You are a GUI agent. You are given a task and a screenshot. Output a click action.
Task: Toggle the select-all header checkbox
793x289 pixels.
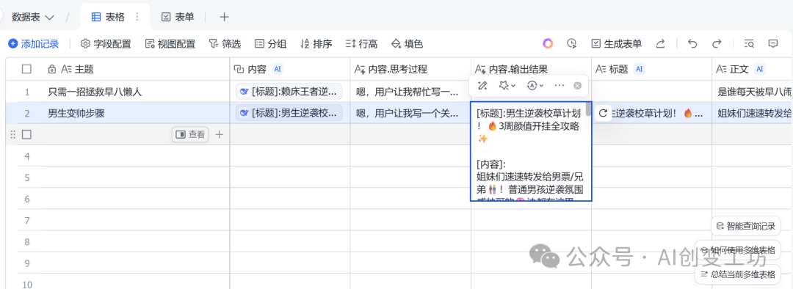27,69
